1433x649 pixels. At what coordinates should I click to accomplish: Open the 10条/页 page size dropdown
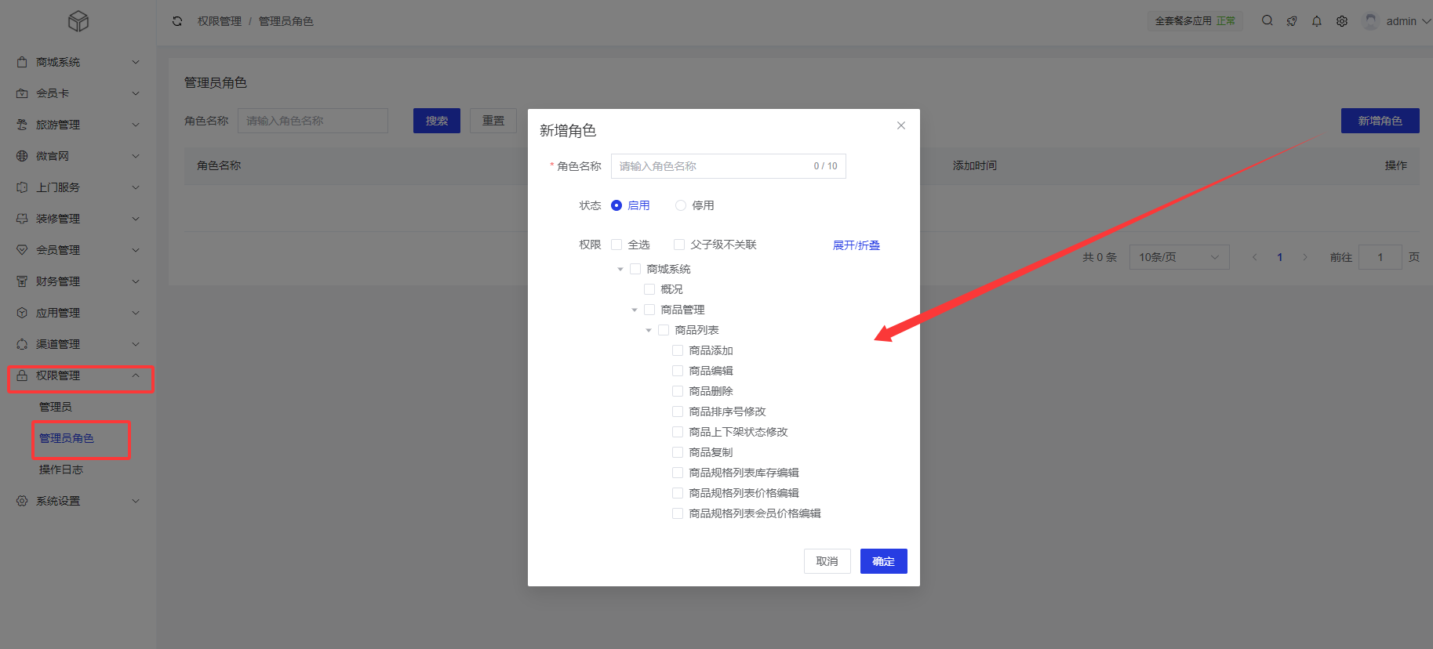pos(1178,257)
